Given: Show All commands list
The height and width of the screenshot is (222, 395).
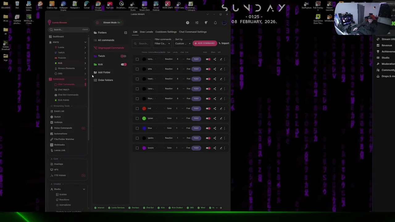Looking at the screenshot, I should (106, 40).
